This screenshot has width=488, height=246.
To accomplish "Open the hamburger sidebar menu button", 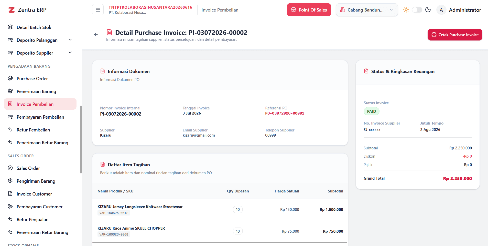I will tap(98, 10).
